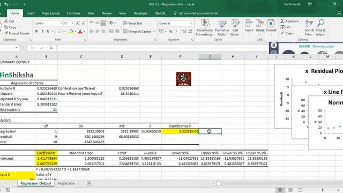Expand the Name Box dropdown arrow

point(17,48)
